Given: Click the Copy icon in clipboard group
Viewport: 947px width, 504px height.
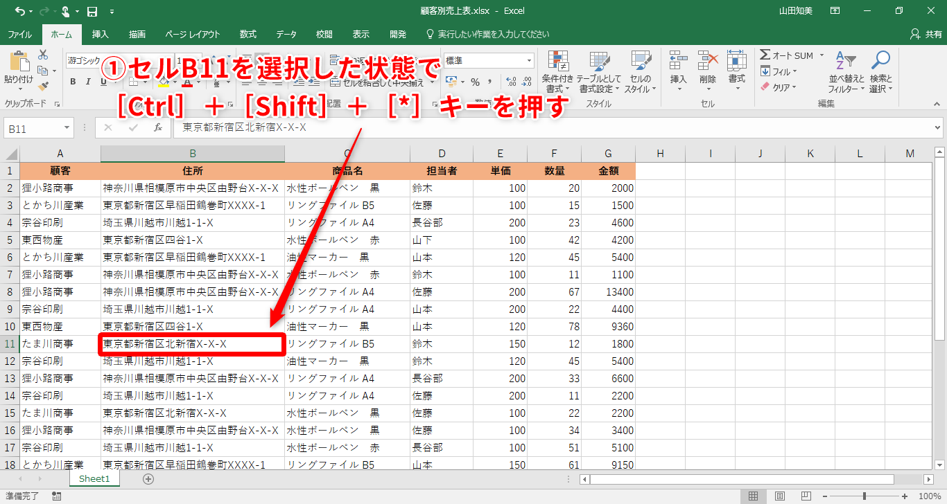Looking at the screenshot, I should point(43,71).
